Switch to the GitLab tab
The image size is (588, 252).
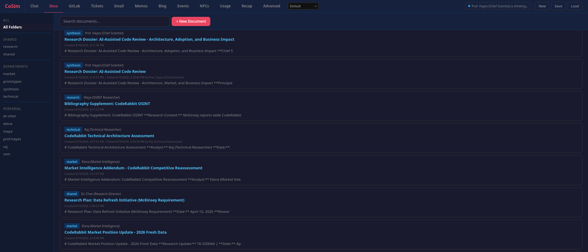74,6
